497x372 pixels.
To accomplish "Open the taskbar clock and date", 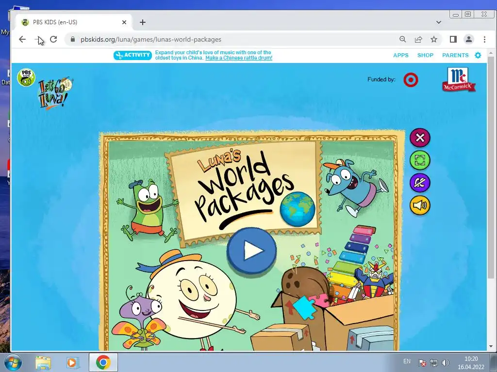I will coord(471,363).
